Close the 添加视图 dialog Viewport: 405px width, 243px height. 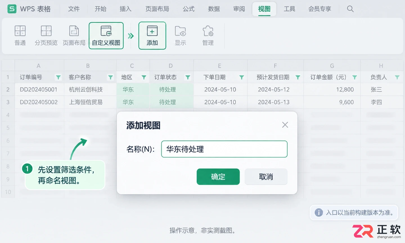285,125
